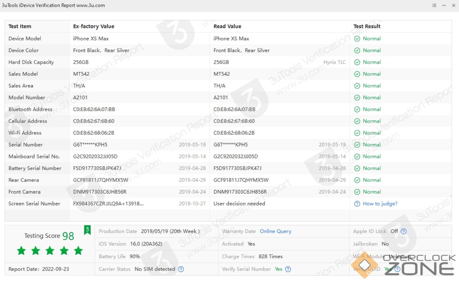Open the help icon next to No SIM detected

click(x=181, y=269)
